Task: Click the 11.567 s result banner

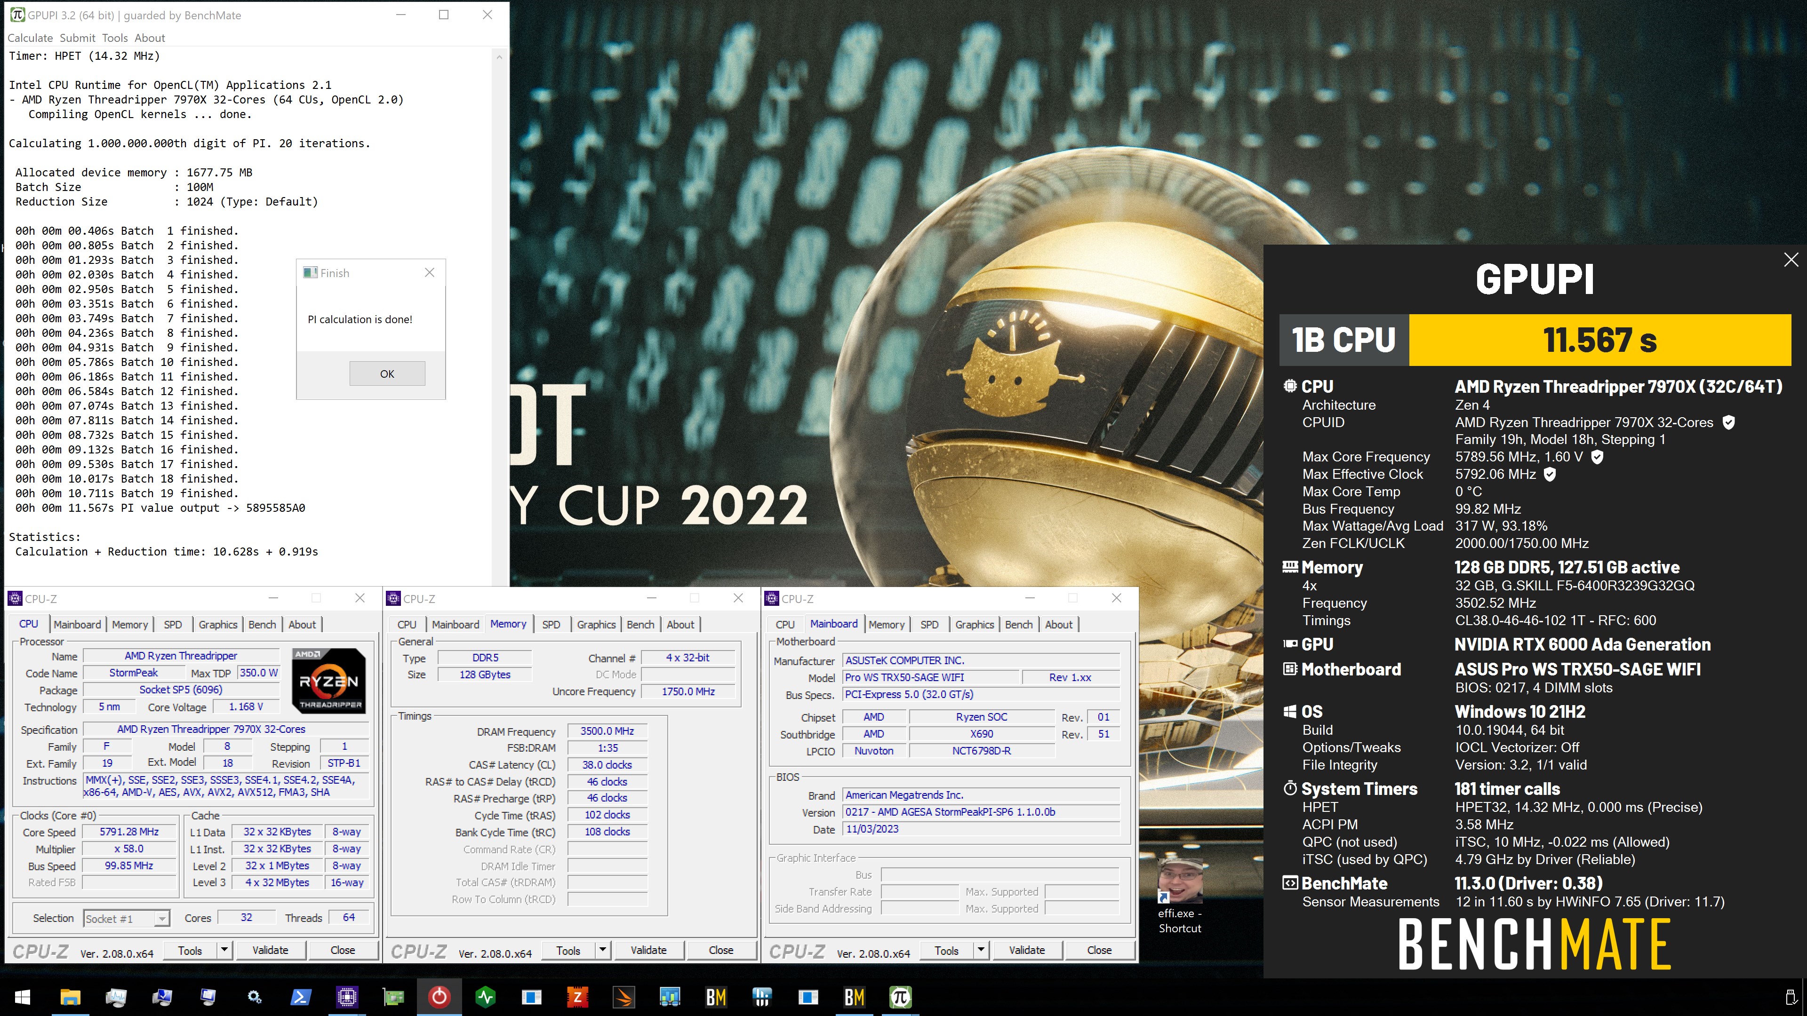Action: (1600, 340)
